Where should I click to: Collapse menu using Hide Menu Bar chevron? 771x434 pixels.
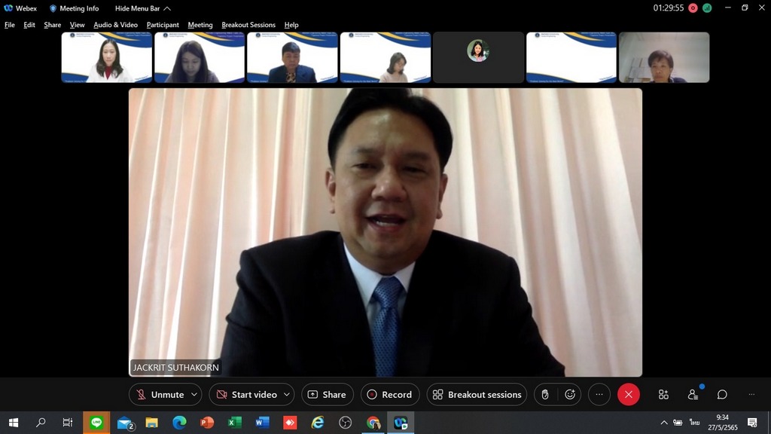[x=167, y=8]
